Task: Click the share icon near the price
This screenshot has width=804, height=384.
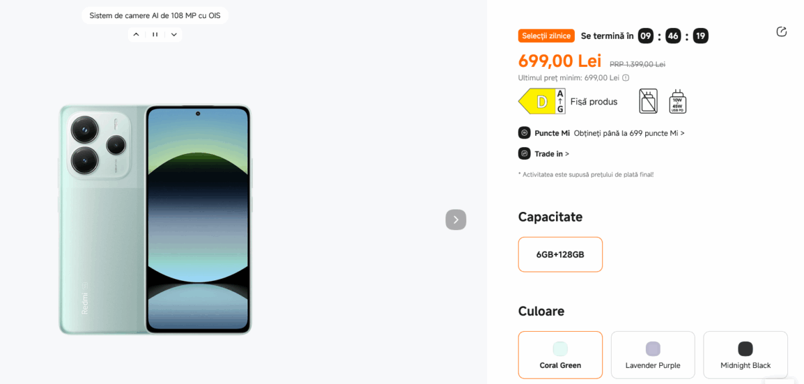Action: tap(781, 31)
